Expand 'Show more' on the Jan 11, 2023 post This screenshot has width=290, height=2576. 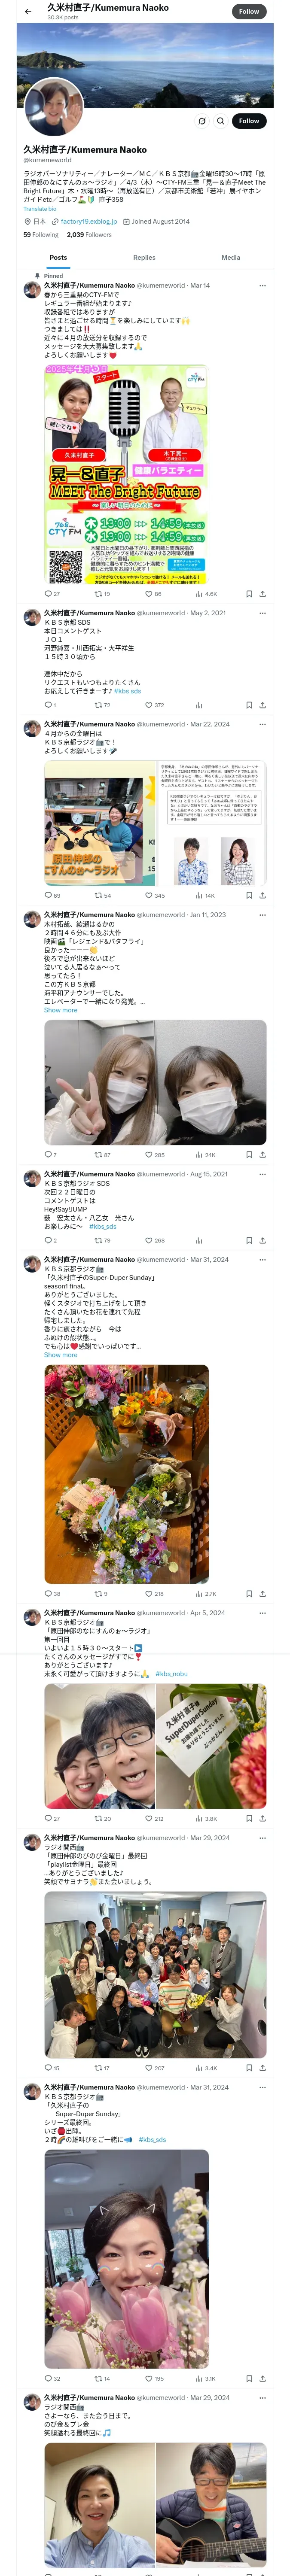pyautogui.click(x=60, y=1010)
